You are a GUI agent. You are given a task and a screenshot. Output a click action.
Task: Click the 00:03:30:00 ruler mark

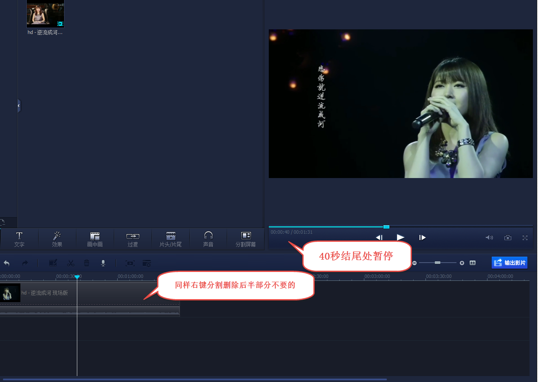pos(439,276)
